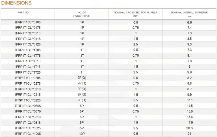Click the 10P pairs cell
The width and height of the screenshot is (217, 137).
[x=82, y=134]
